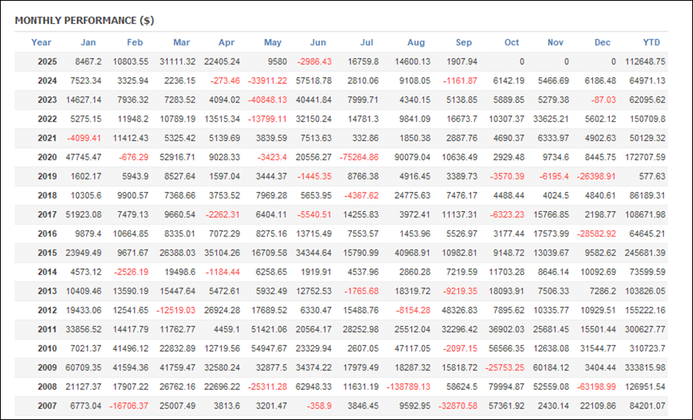Click the Year column header

pyautogui.click(x=41, y=42)
